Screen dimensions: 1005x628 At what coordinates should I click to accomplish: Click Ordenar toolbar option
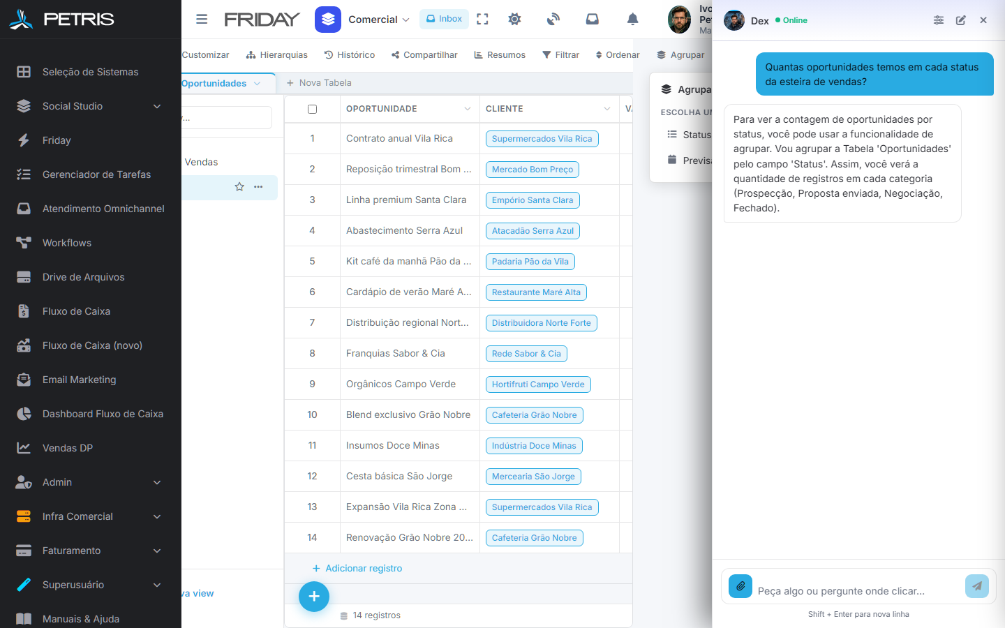point(618,55)
